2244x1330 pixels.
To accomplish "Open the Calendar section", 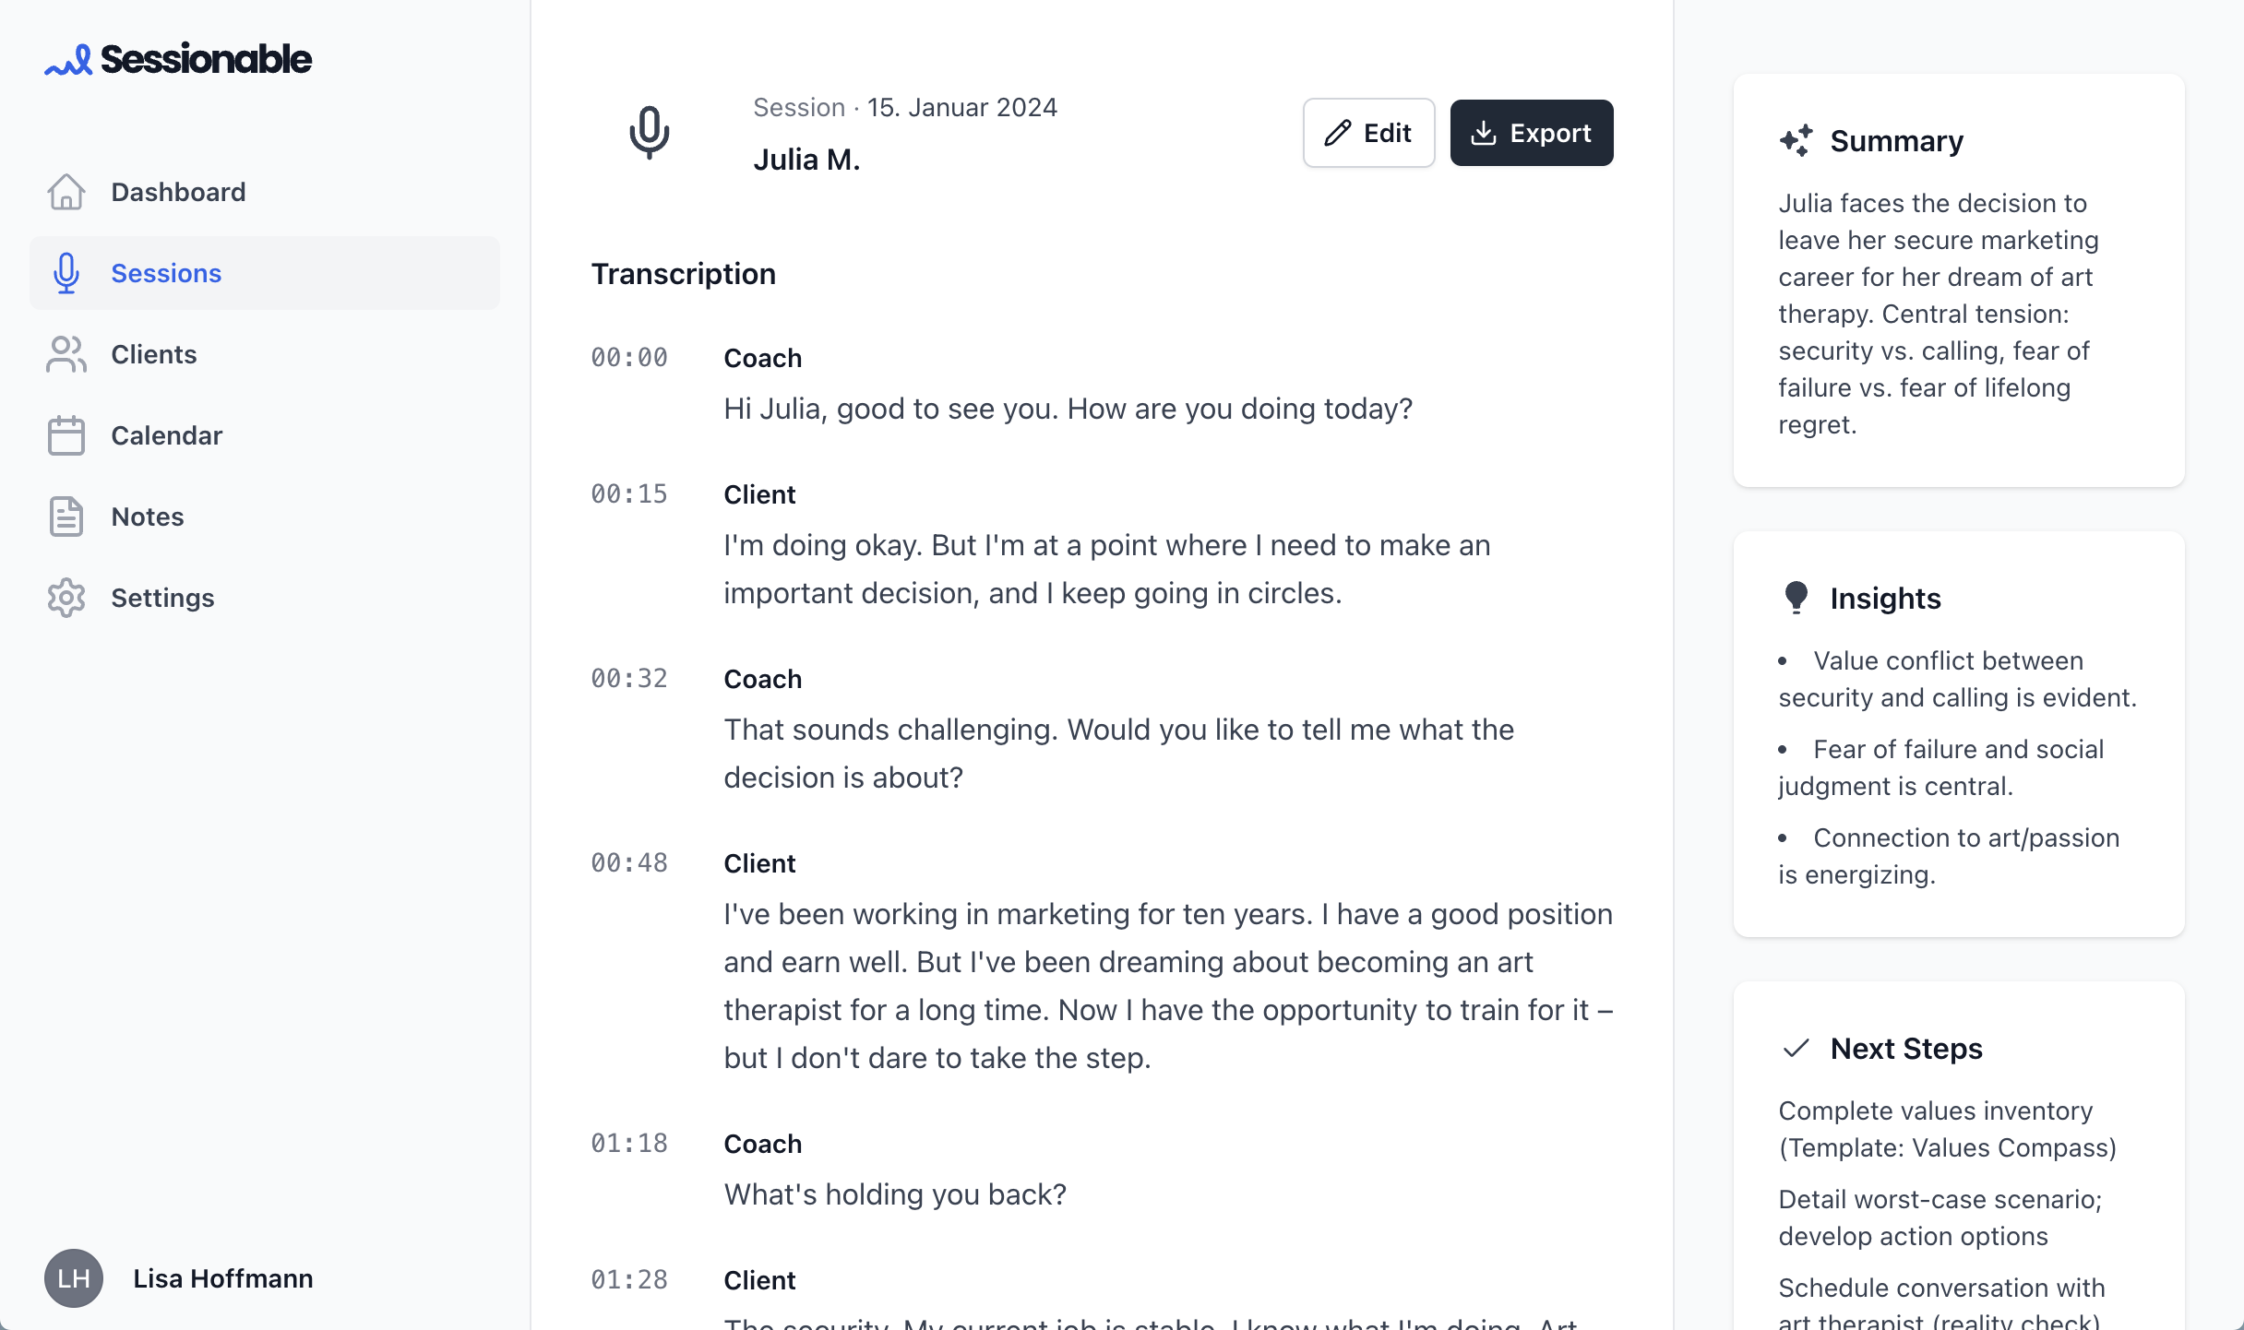I will point(166,435).
